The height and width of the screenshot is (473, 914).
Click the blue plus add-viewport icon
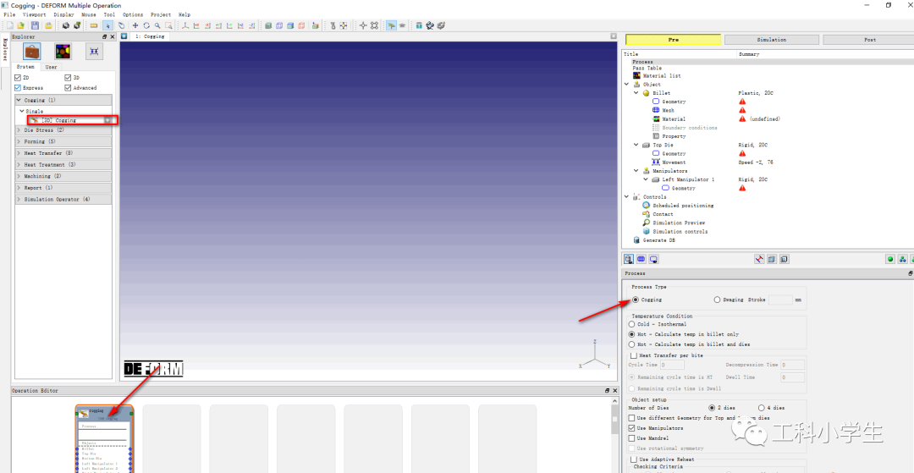point(124,36)
